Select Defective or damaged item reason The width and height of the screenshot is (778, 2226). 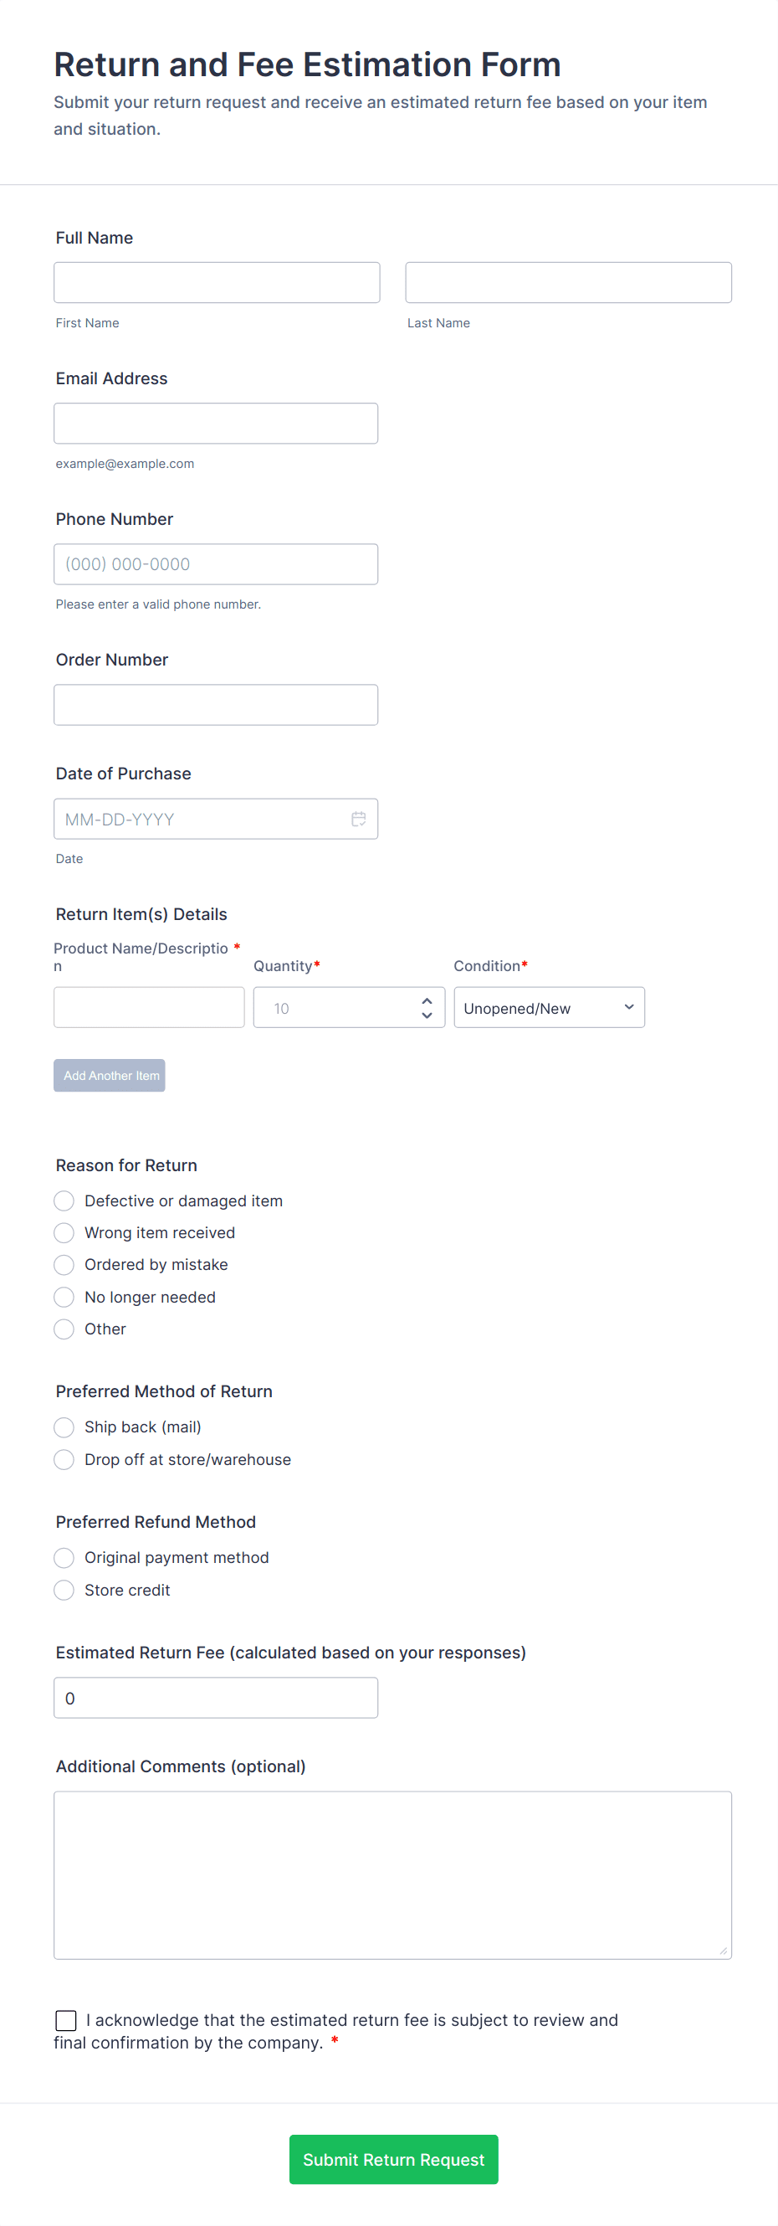(64, 1200)
